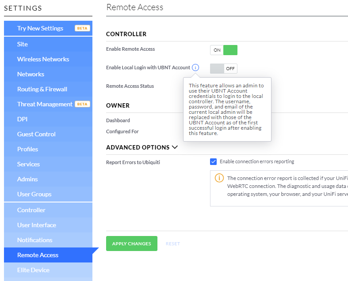Switch to Controller settings
Screen dimensions: 348x281
pyautogui.click(x=31, y=210)
